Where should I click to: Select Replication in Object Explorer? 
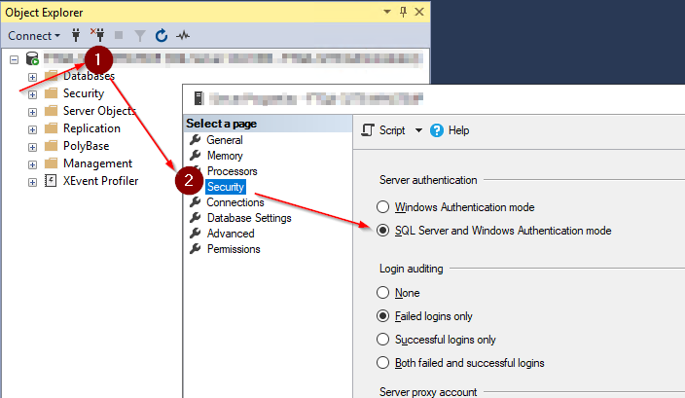tap(91, 128)
